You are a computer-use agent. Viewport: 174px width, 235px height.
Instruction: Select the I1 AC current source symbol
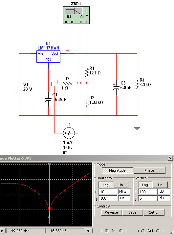[x=69, y=133]
